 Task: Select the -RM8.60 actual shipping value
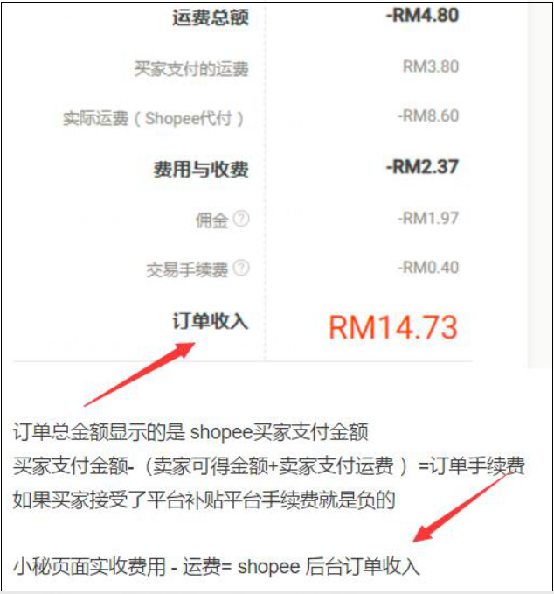(428, 115)
